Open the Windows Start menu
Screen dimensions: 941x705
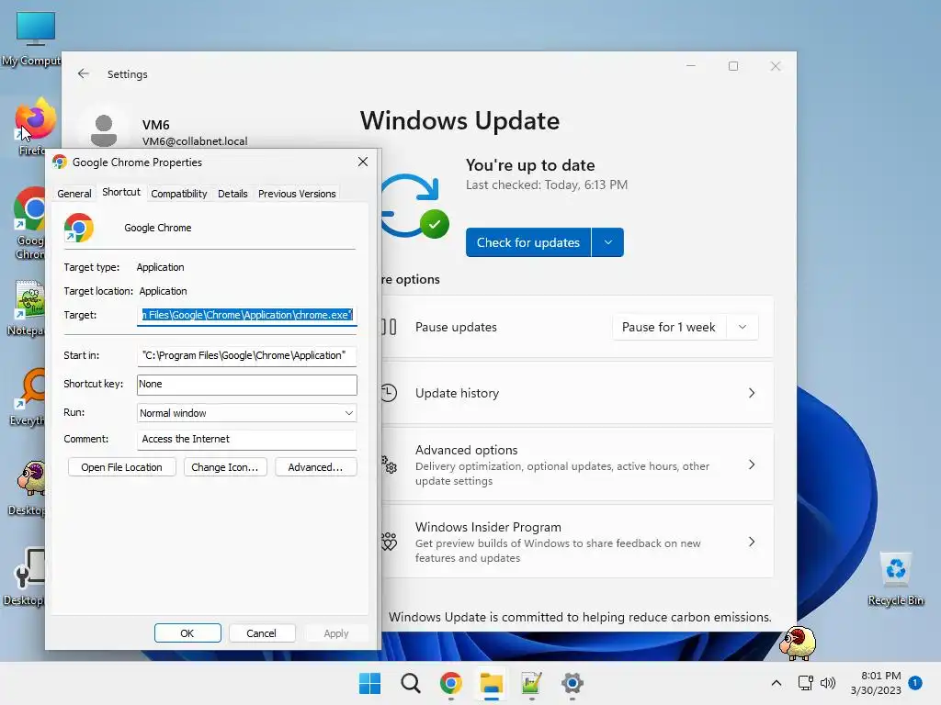click(x=369, y=683)
